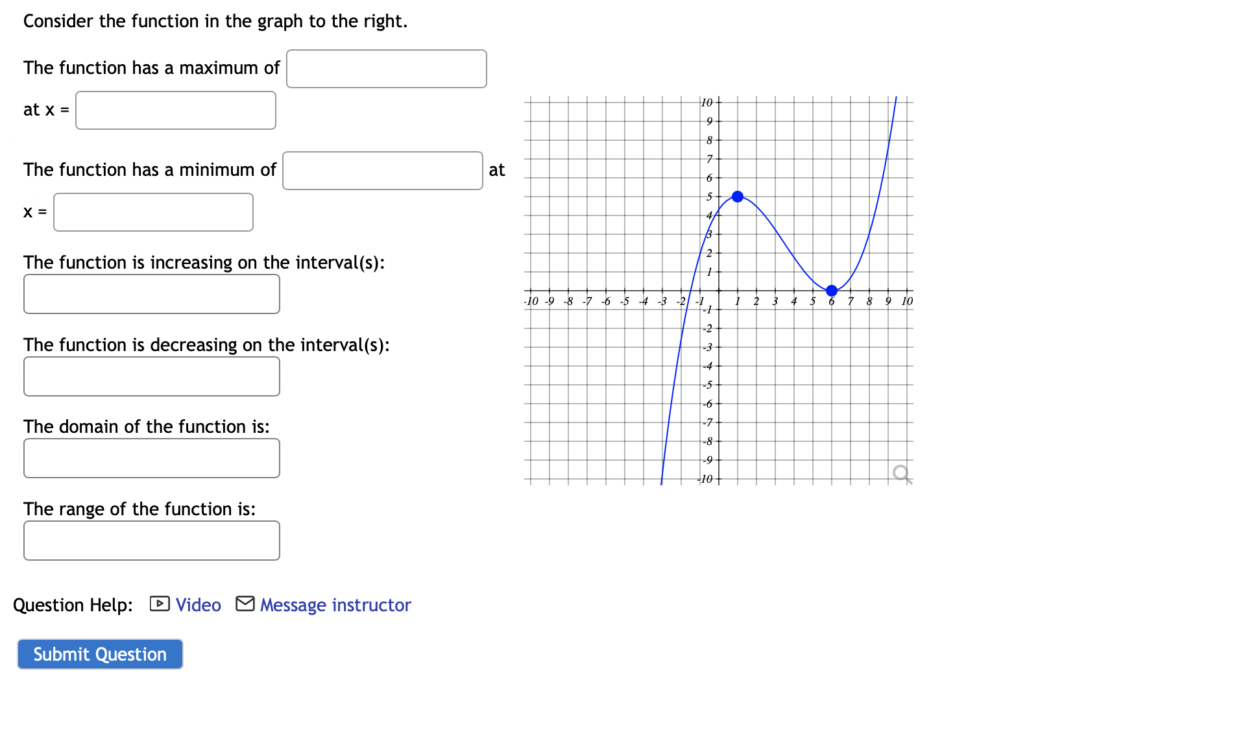Click the magnifier zoom icon on the graph
The image size is (1256, 732).
pyautogui.click(x=900, y=472)
